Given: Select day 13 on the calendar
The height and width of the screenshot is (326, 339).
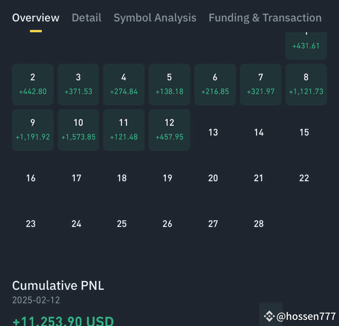Looking at the screenshot, I should pyautogui.click(x=213, y=132).
